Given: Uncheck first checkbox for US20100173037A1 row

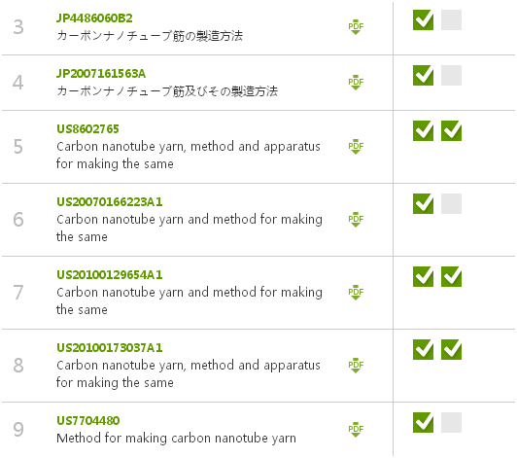Looking at the screenshot, I should point(423,349).
